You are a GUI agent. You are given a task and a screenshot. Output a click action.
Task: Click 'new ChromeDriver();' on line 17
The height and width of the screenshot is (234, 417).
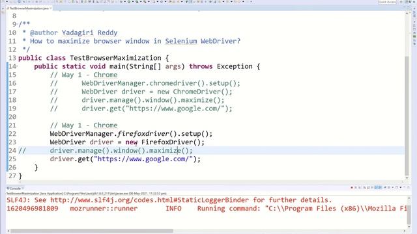point(195,92)
